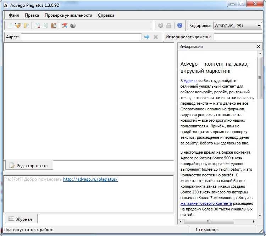
Task: Start quick uniqueness check icon
Action: click(65, 26)
